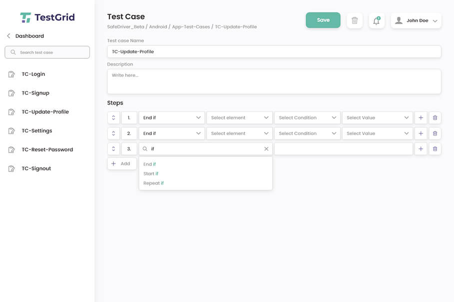
Task: Delete step 2 using its trash icon
Action: pos(435,133)
